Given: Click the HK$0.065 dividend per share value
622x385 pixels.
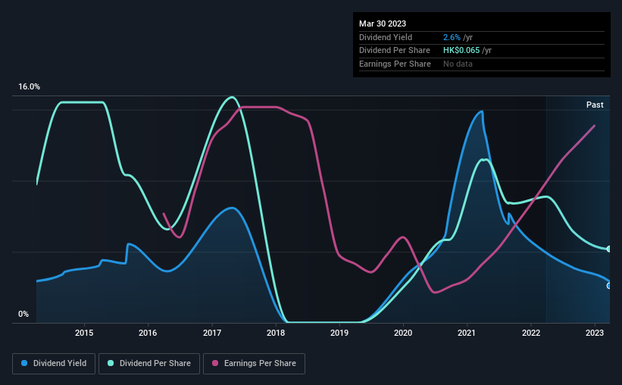Looking at the screenshot, I should [461, 51].
